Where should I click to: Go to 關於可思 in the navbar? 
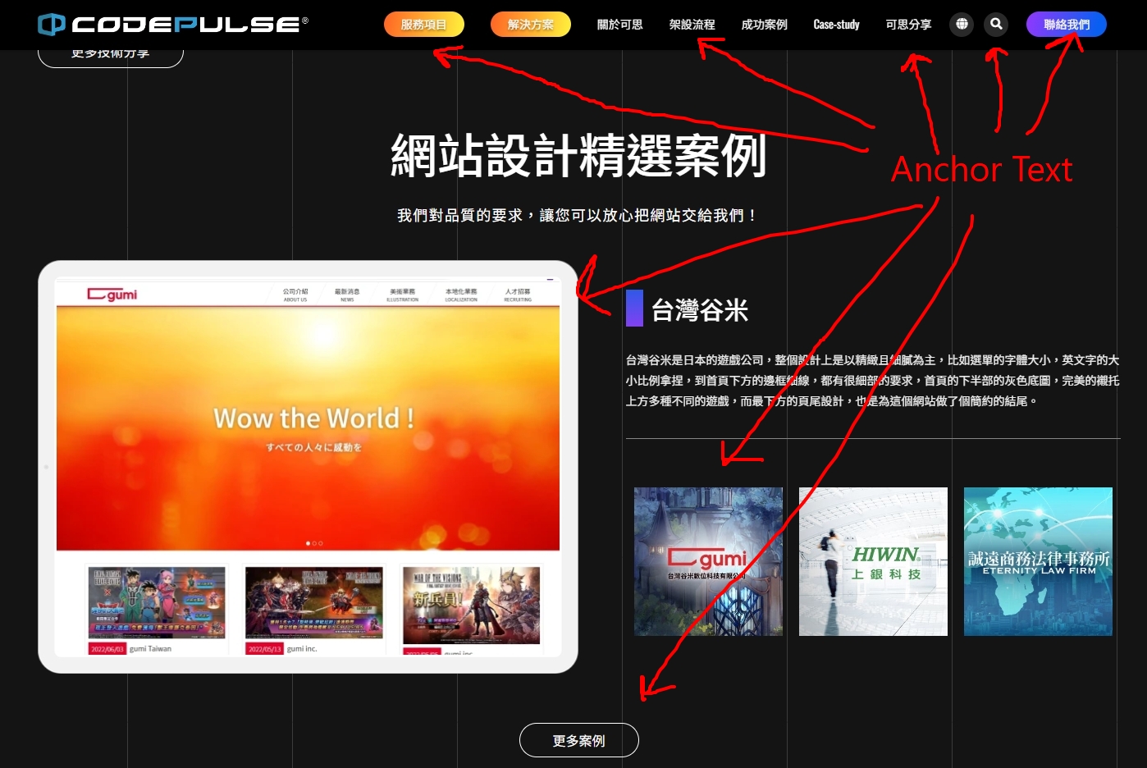point(619,25)
